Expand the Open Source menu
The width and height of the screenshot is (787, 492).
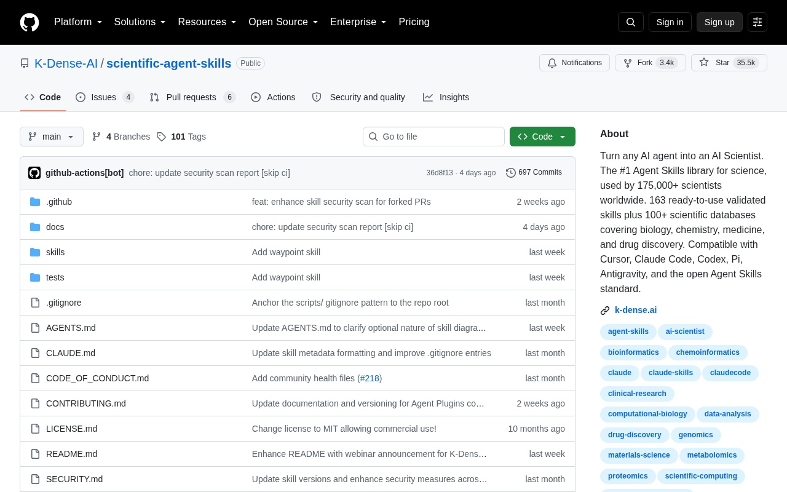click(283, 22)
